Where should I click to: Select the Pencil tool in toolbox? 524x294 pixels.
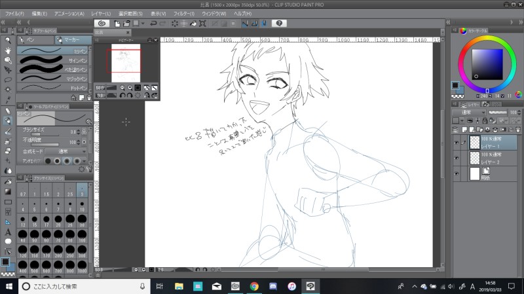point(8,111)
